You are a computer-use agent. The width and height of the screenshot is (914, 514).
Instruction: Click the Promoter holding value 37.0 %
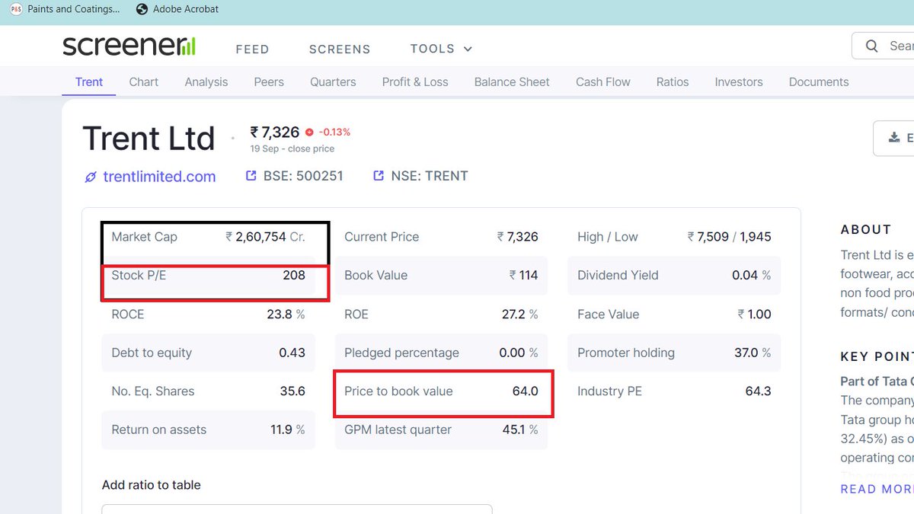753,353
